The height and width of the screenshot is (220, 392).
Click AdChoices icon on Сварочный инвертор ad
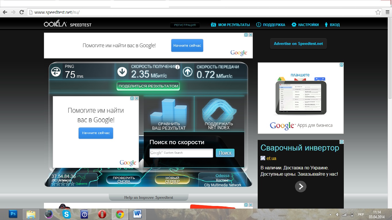coord(341,142)
